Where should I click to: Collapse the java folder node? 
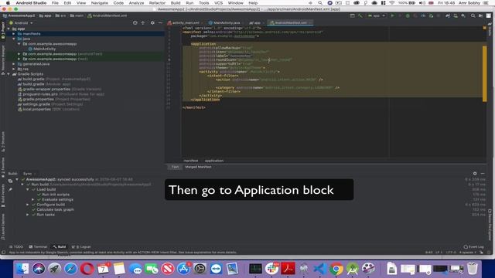[14, 39]
